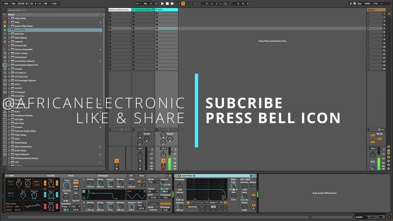This screenshot has width=393, height=221.
Task: Open Drift Freq Mod Press dropdown
Action: (66, 207)
